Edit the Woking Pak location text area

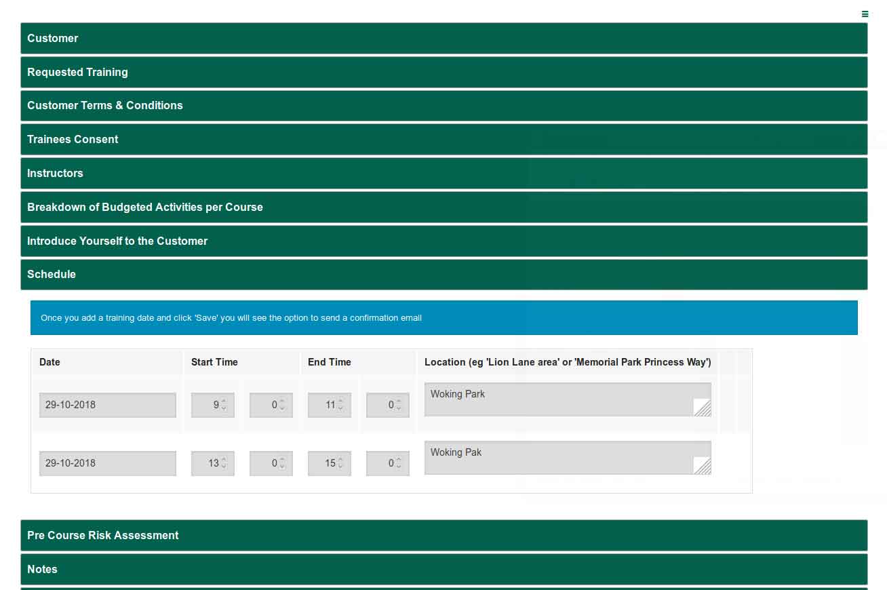coord(568,458)
